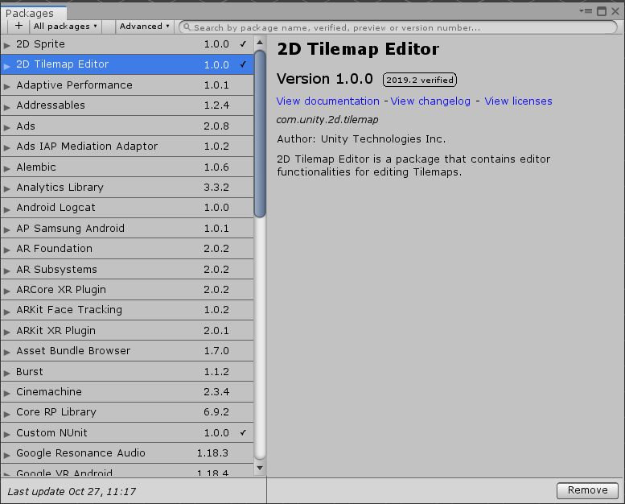Select the Adaptive Performance package

pos(127,85)
